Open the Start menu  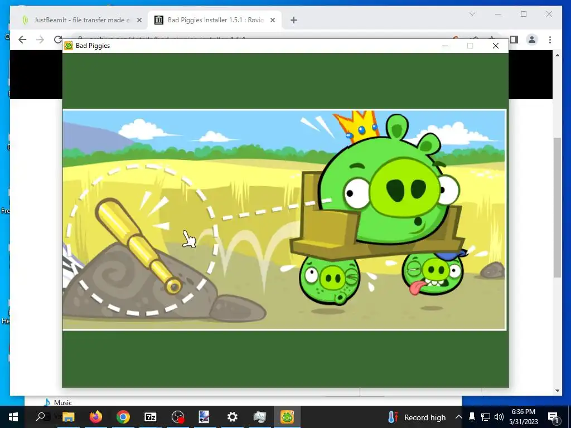13,417
